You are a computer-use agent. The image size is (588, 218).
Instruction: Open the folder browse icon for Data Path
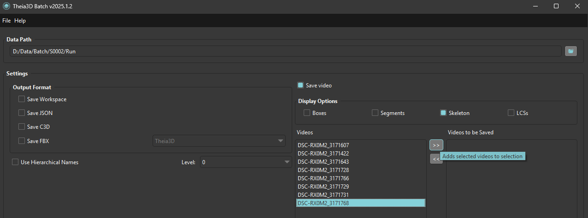(571, 51)
